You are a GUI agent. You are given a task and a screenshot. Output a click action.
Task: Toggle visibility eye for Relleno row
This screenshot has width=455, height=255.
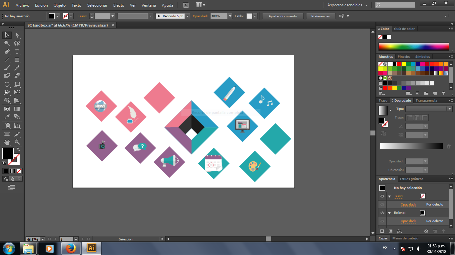point(382,213)
